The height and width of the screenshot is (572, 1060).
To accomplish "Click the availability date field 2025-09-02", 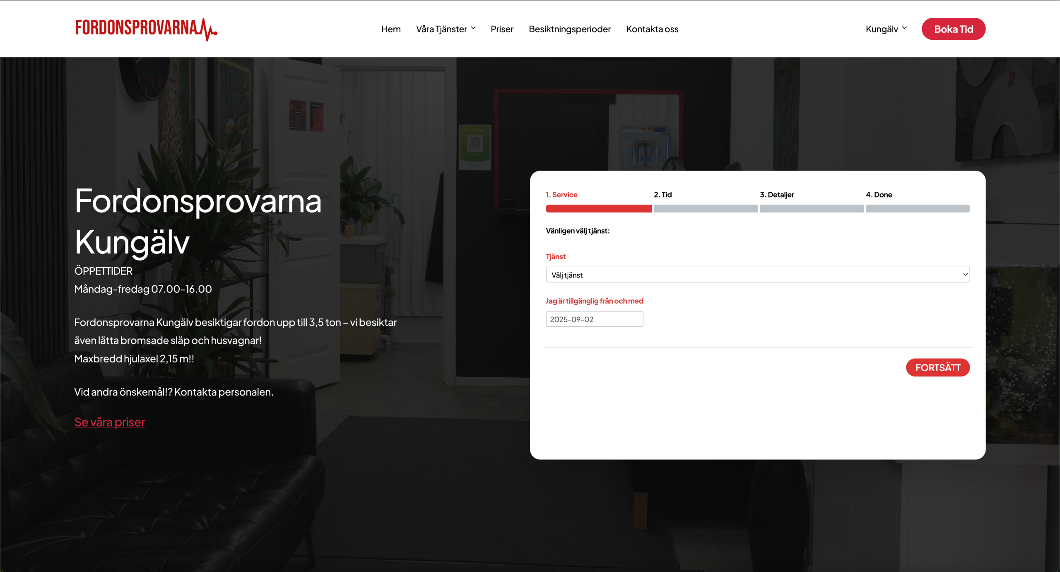I will pos(594,319).
